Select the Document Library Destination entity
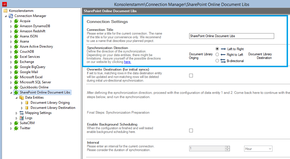Screen dimensions: 290x159 pyautogui.click(x=53, y=108)
